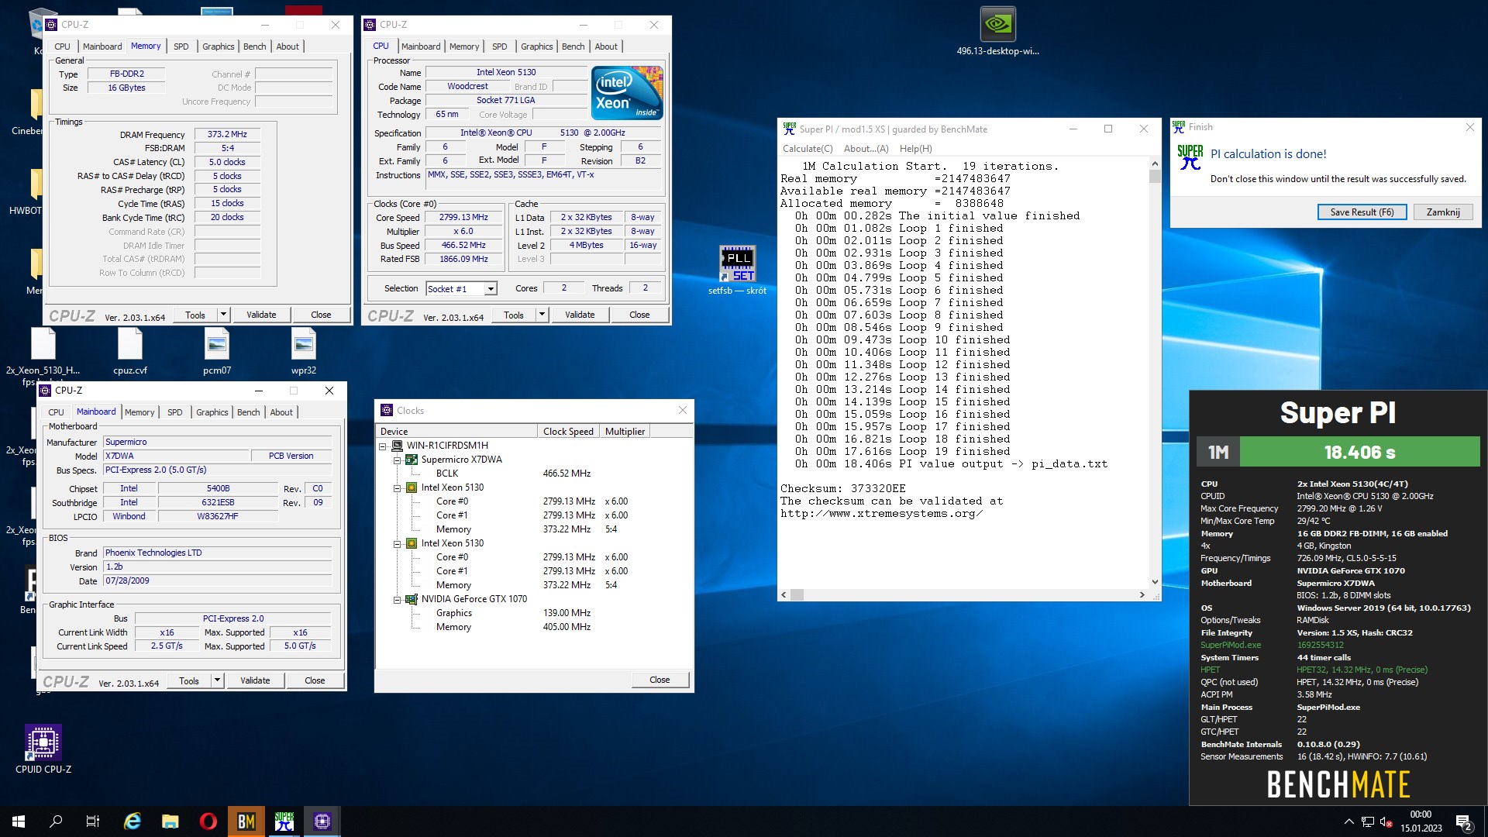Click Zamknij button in Finish dialog

pos(1442,212)
